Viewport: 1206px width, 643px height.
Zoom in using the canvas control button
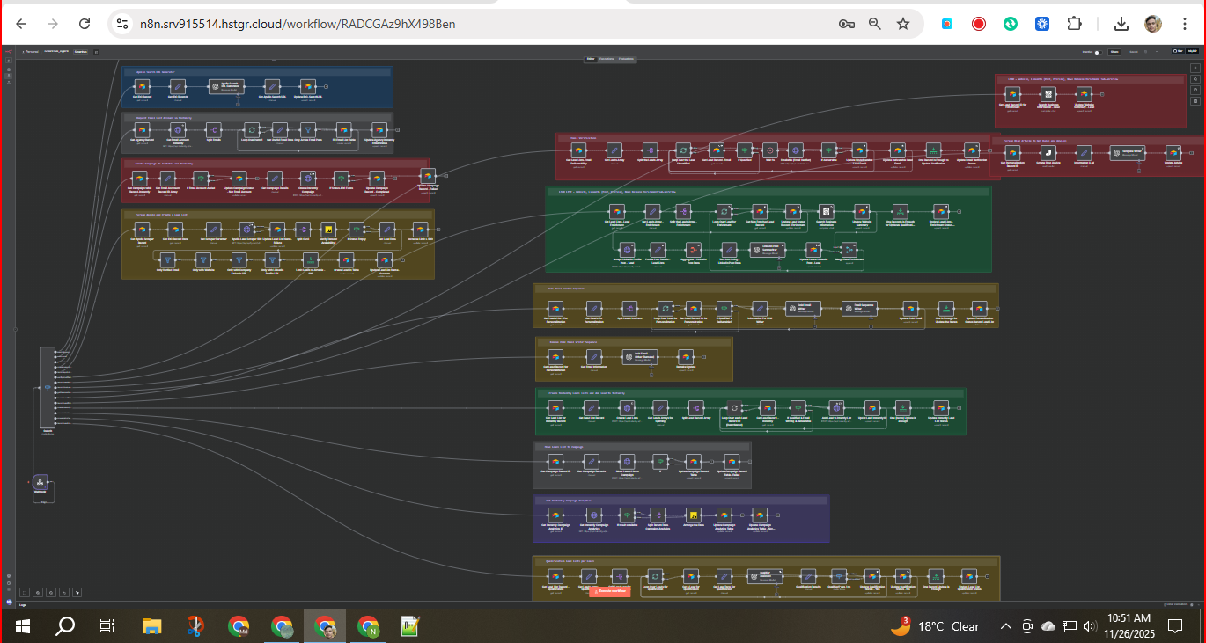coord(38,593)
